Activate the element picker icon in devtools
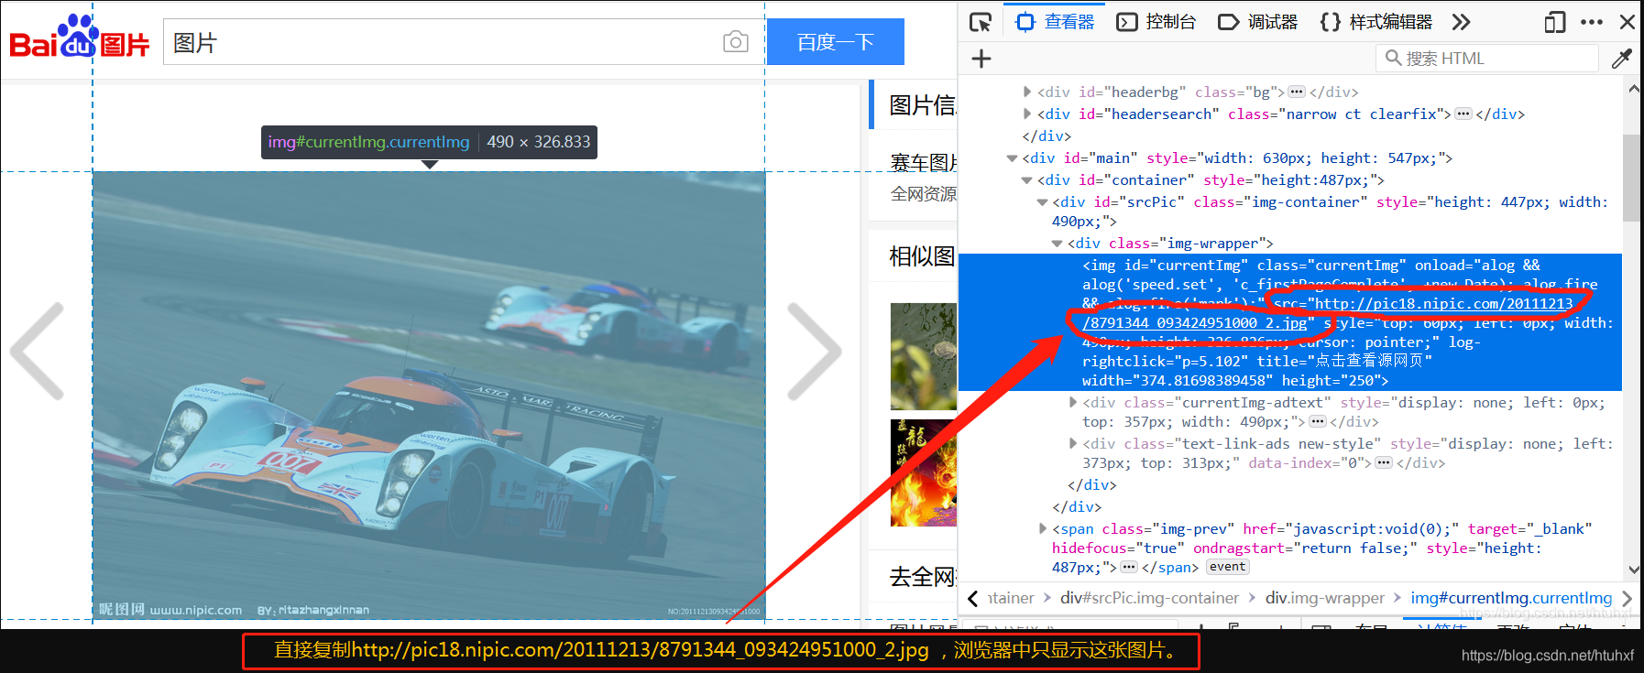1644x673 pixels. click(x=981, y=22)
